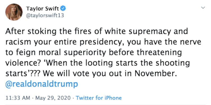Open the Taylor Swift profile avatar
The width and height of the screenshot is (211, 105).
(x=14, y=12)
